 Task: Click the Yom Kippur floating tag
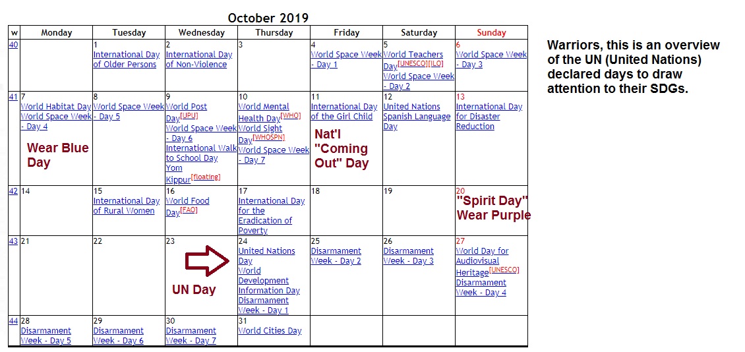[206, 177]
